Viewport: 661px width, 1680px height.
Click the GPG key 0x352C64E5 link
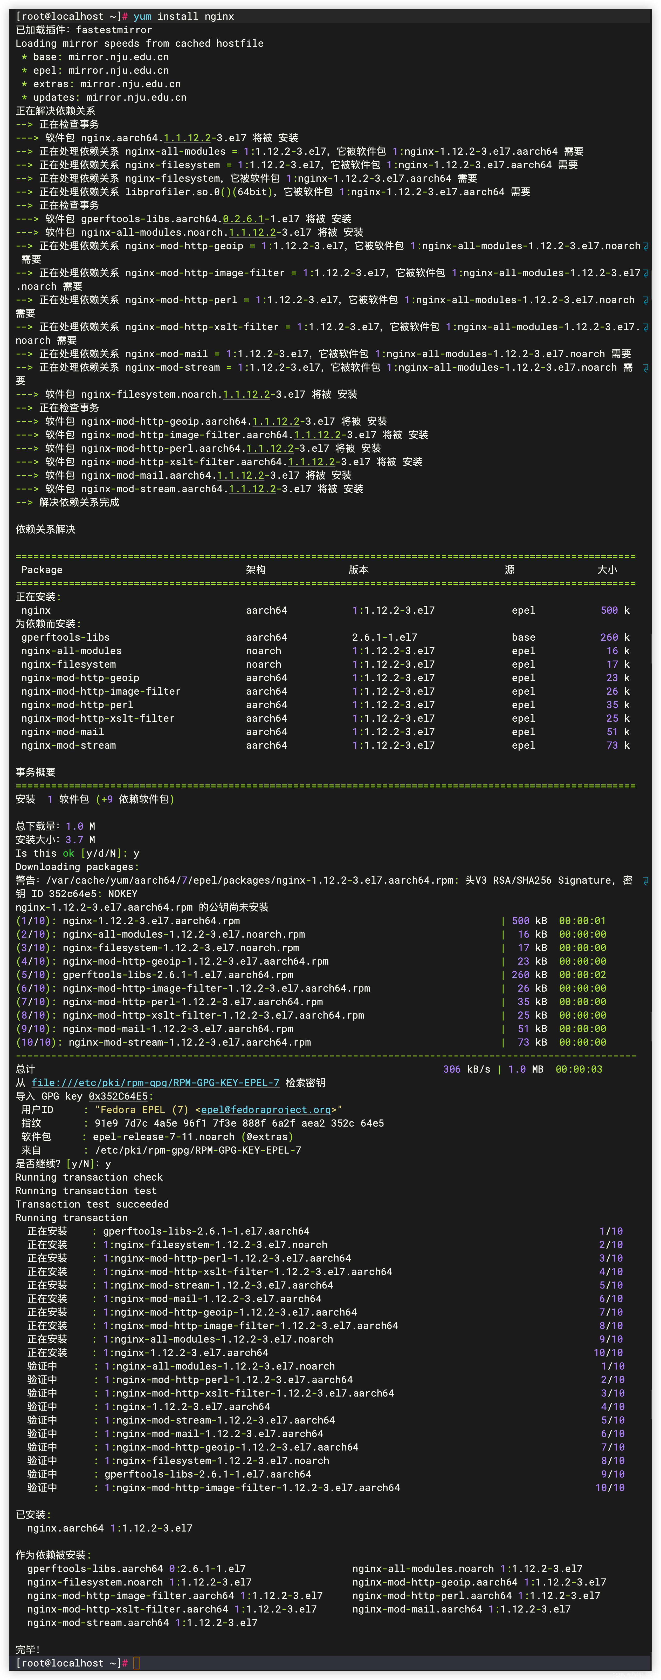coord(118,1096)
